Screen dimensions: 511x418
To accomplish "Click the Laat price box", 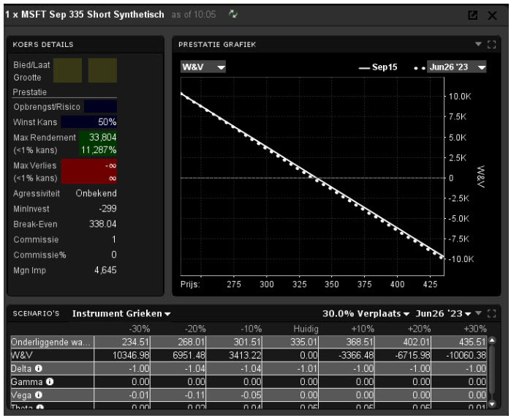I will click(x=102, y=70).
